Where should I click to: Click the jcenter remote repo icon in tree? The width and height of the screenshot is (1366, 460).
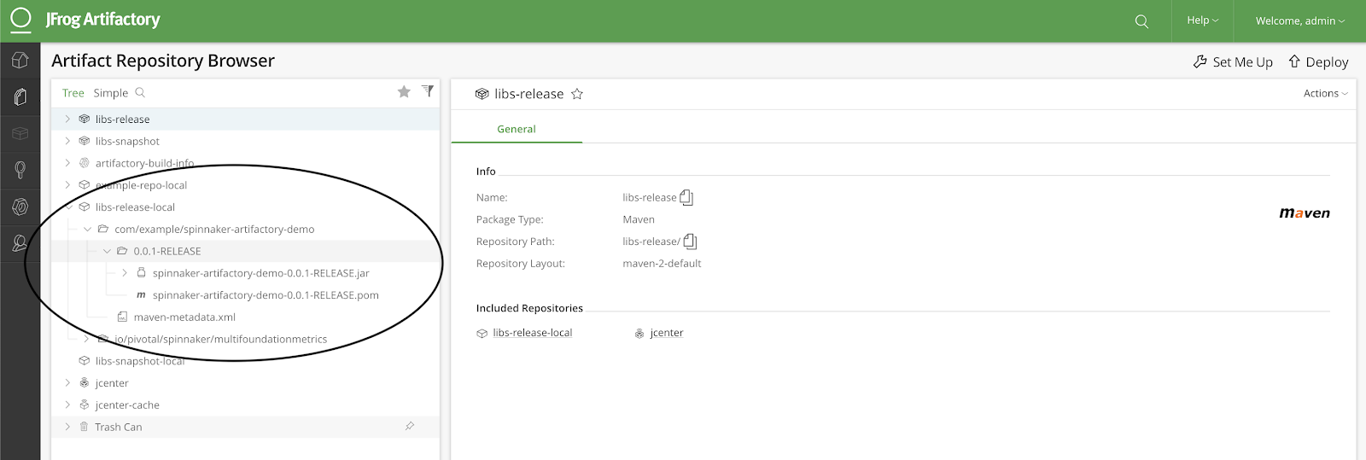click(x=84, y=383)
